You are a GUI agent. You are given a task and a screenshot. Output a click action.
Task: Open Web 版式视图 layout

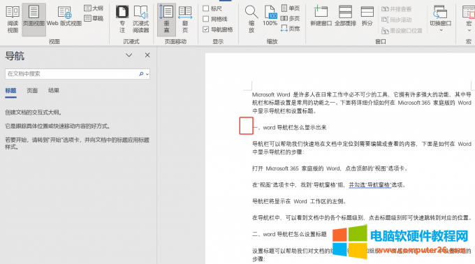[x=64, y=17]
